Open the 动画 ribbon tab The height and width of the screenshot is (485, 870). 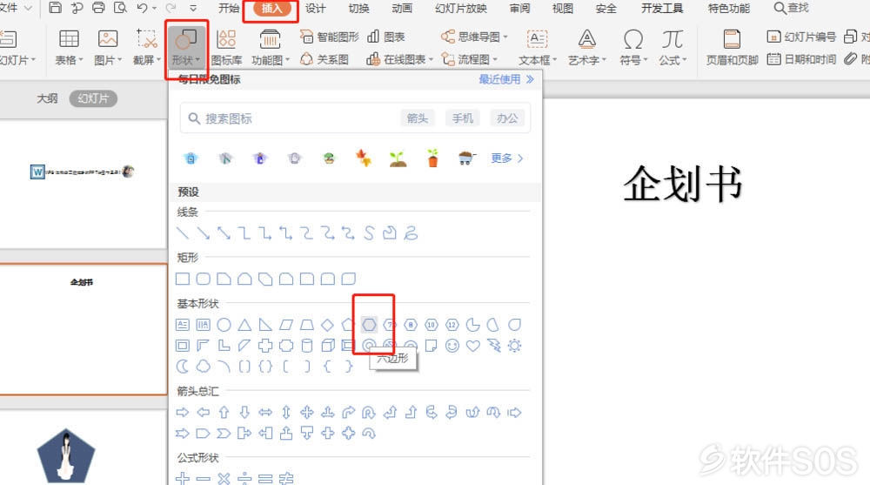click(x=402, y=9)
